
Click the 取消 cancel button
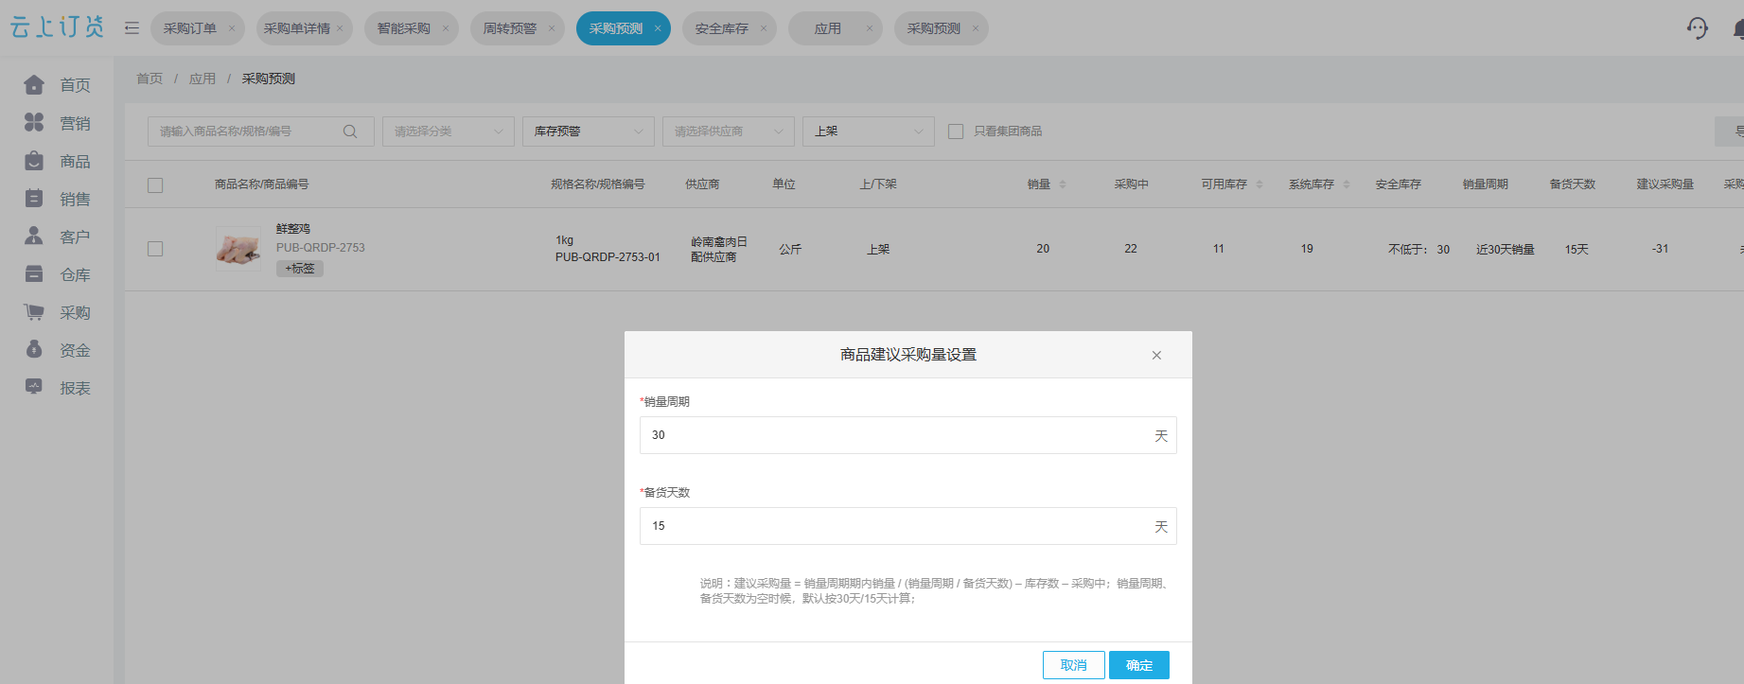[x=1074, y=665]
